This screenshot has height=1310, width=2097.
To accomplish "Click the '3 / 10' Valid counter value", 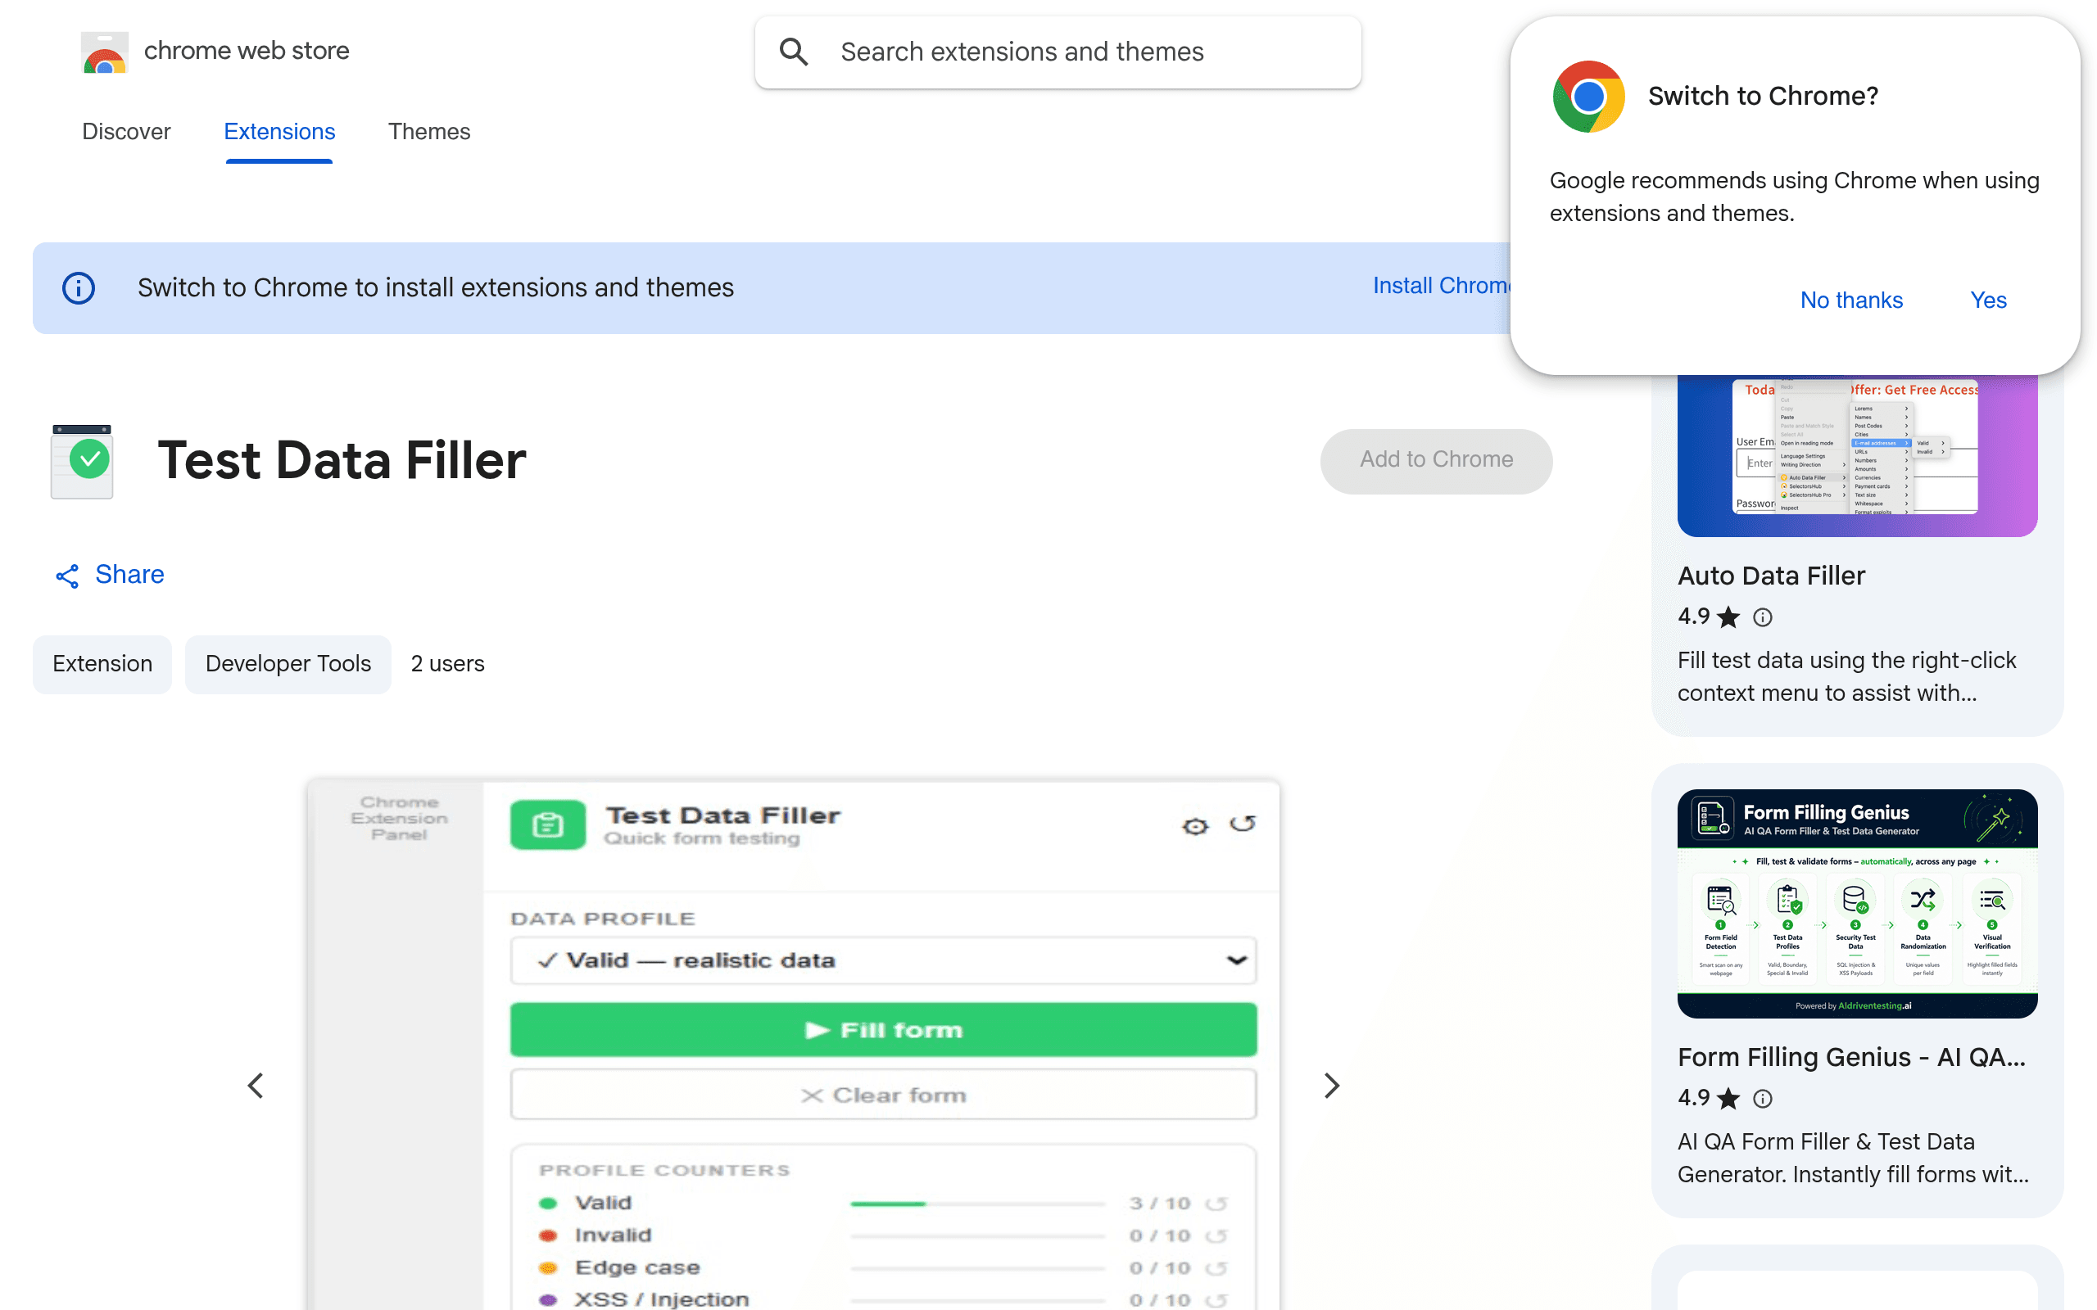I will click(x=1159, y=1204).
